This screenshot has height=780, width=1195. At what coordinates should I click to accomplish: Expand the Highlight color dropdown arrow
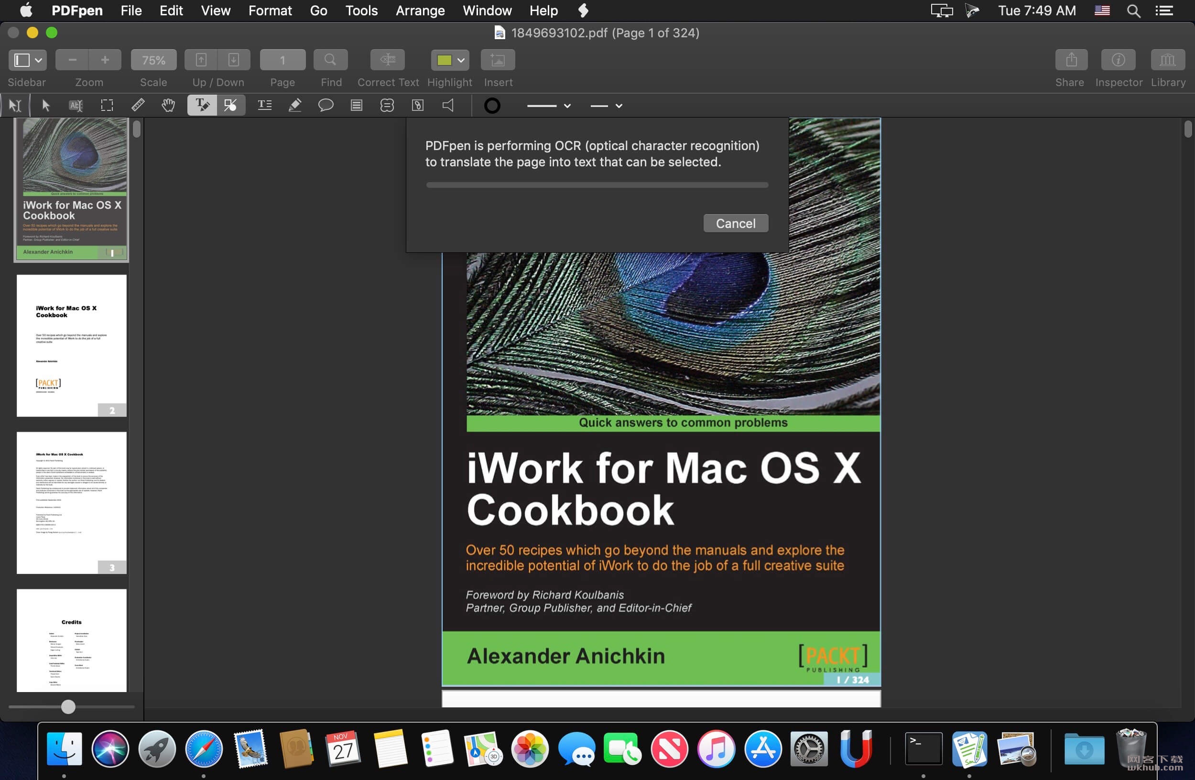click(461, 61)
